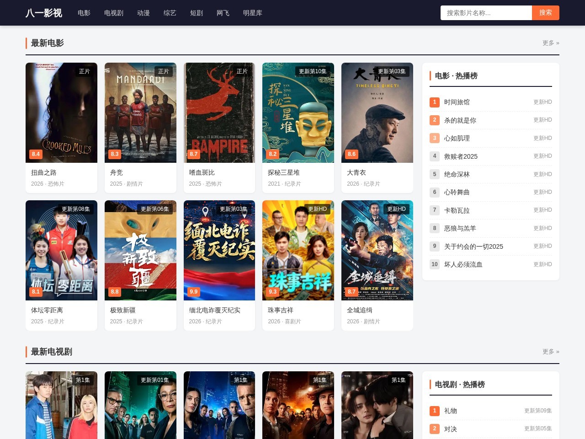Open the 电影 navigation menu

click(84, 13)
